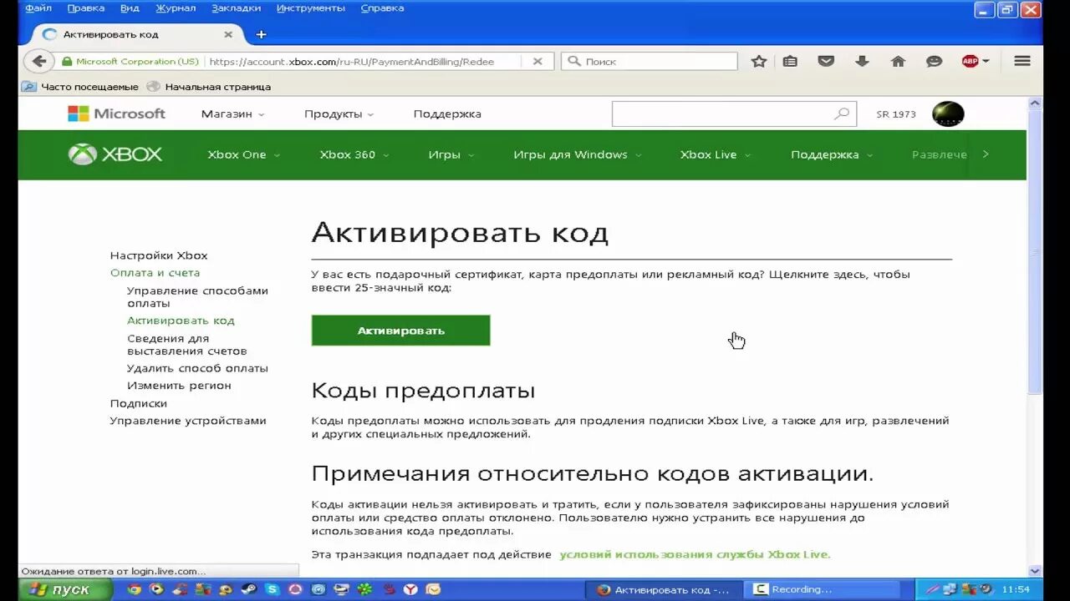
Task: Open the Журнал menu
Action: click(x=176, y=8)
